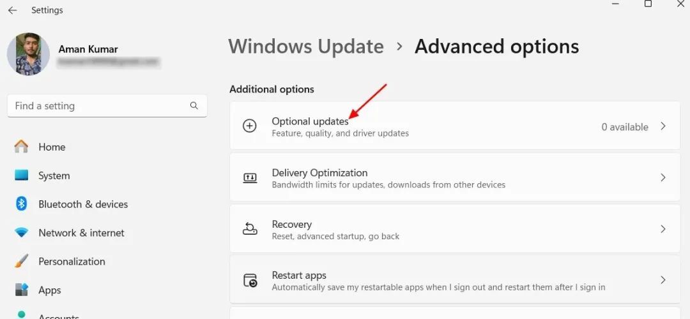Open Aman Kumar profile picture

[x=29, y=54]
